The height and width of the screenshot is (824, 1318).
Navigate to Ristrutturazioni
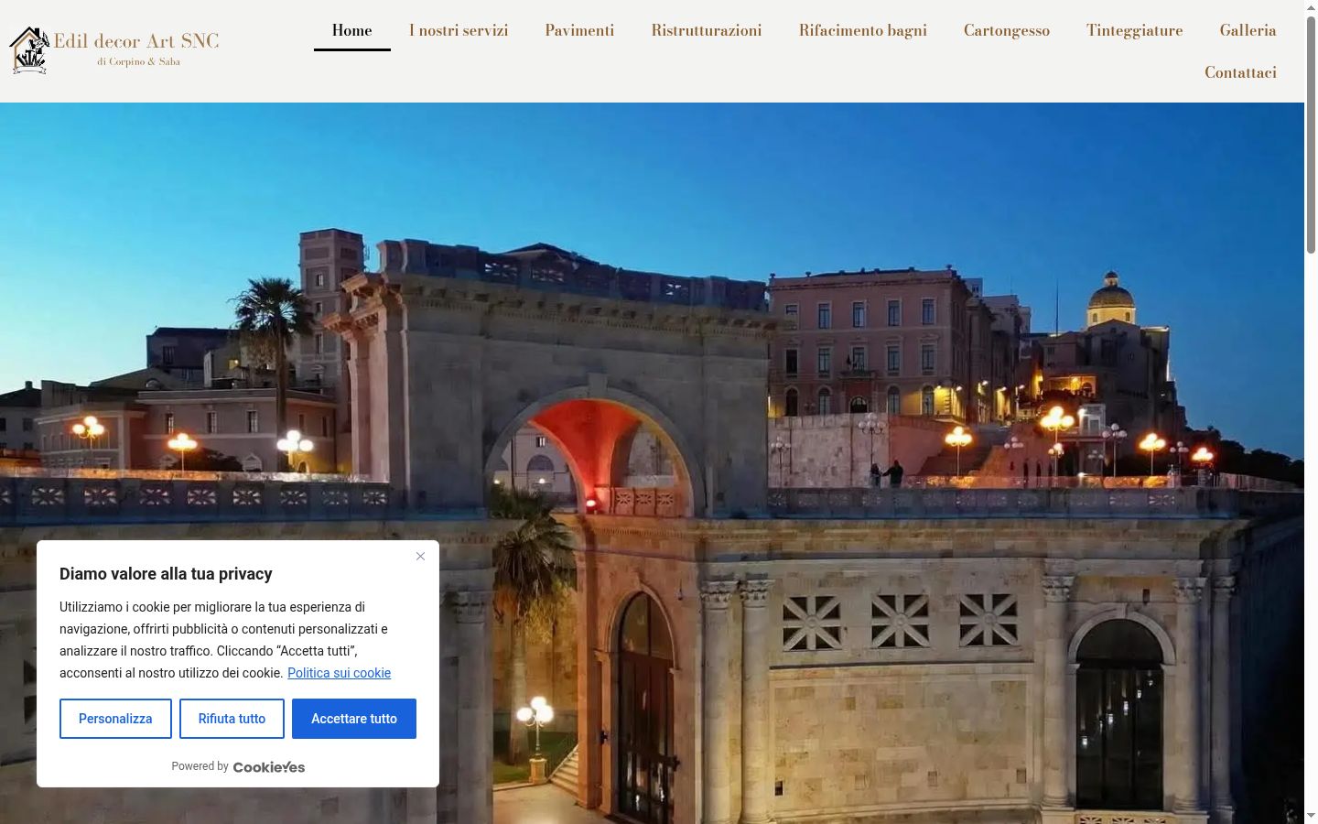pyautogui.click(x=707, y=30)
